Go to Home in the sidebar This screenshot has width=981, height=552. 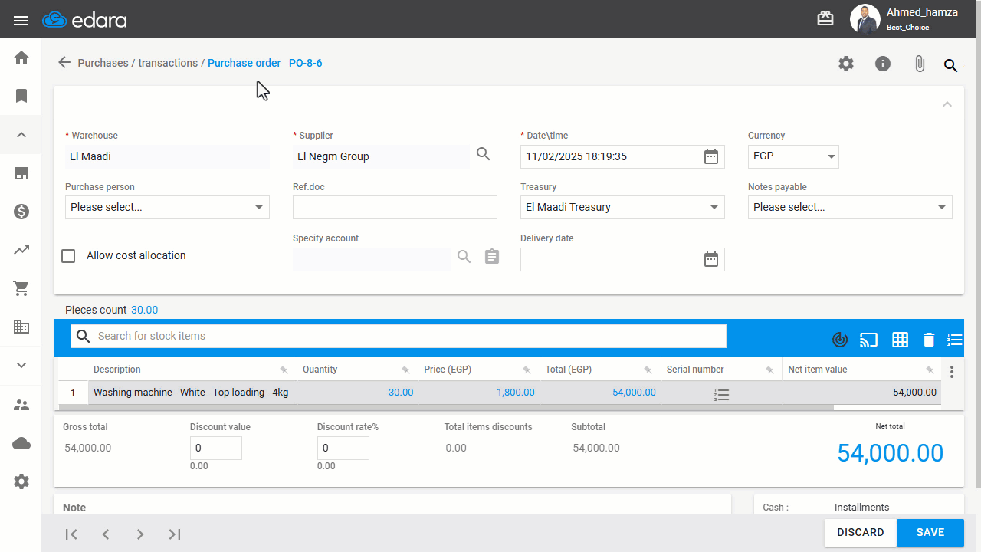pos(21,58)
